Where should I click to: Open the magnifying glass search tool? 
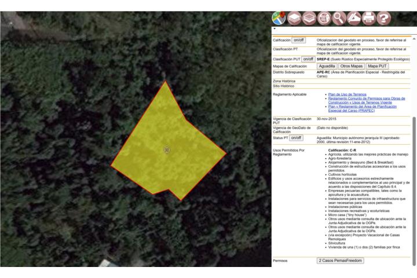click(339, 18)
